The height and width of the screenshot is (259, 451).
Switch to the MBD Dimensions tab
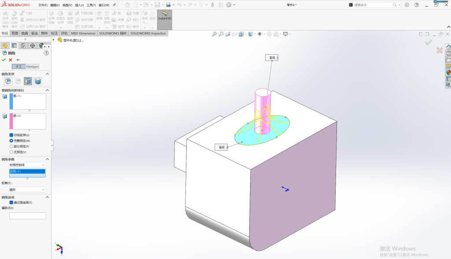coord(83,33)
